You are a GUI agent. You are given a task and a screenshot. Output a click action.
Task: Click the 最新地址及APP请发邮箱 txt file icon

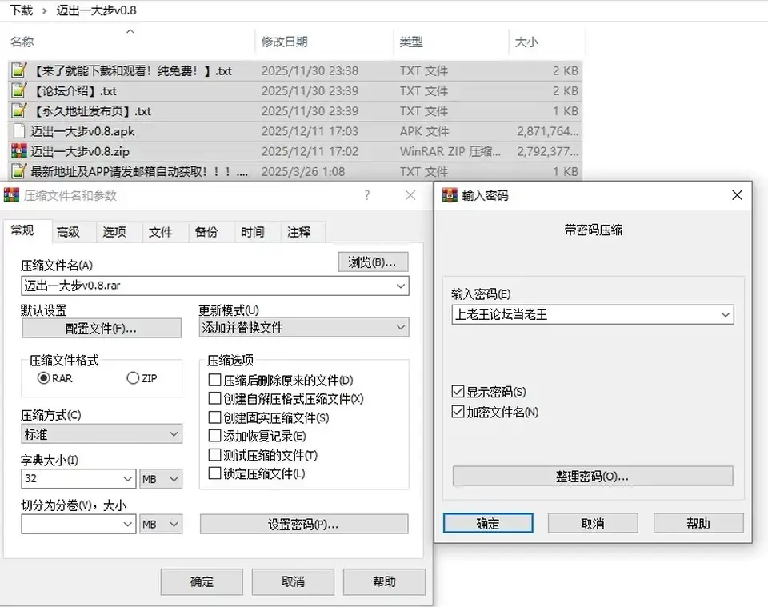pos(19,171)
